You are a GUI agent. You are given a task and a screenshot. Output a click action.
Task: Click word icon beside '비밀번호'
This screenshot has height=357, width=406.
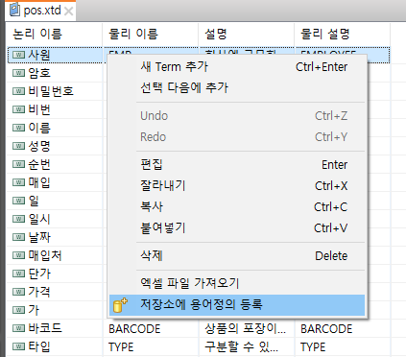pyautogui.click(x=18, y=91)
